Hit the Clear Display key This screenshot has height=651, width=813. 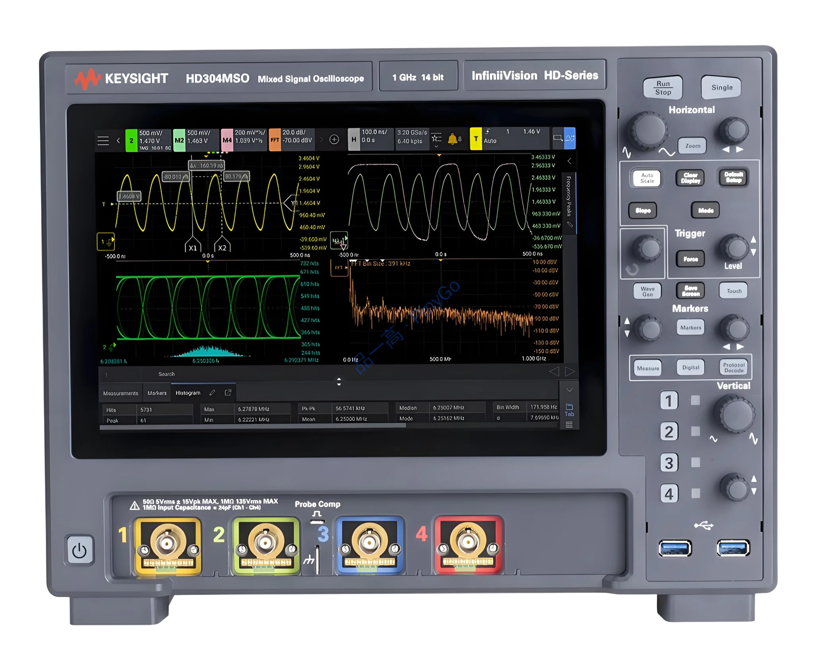click(x=691, y=178)
